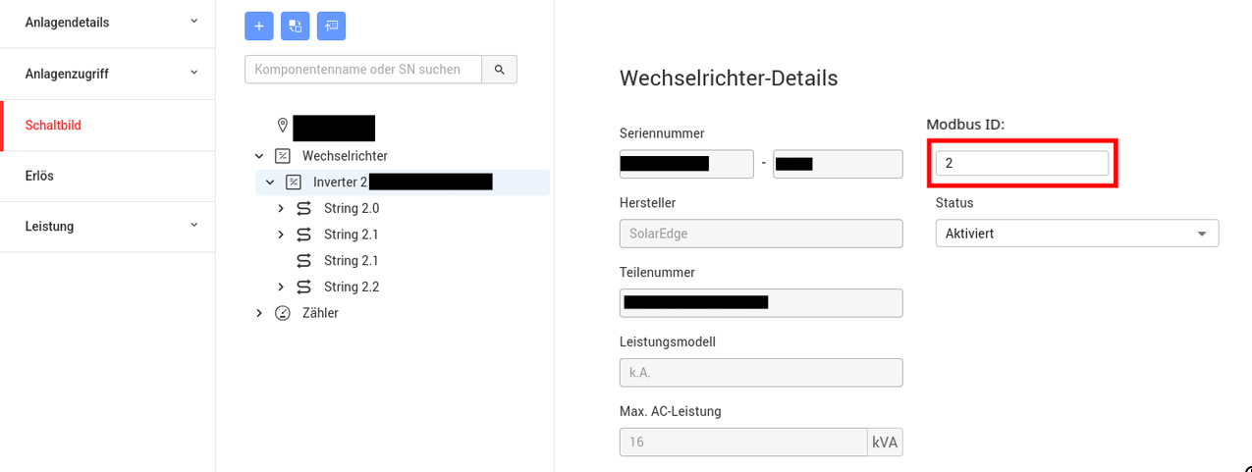Open the Erlös sidebar item
The image size is (1252, 472).
[107, 177]
